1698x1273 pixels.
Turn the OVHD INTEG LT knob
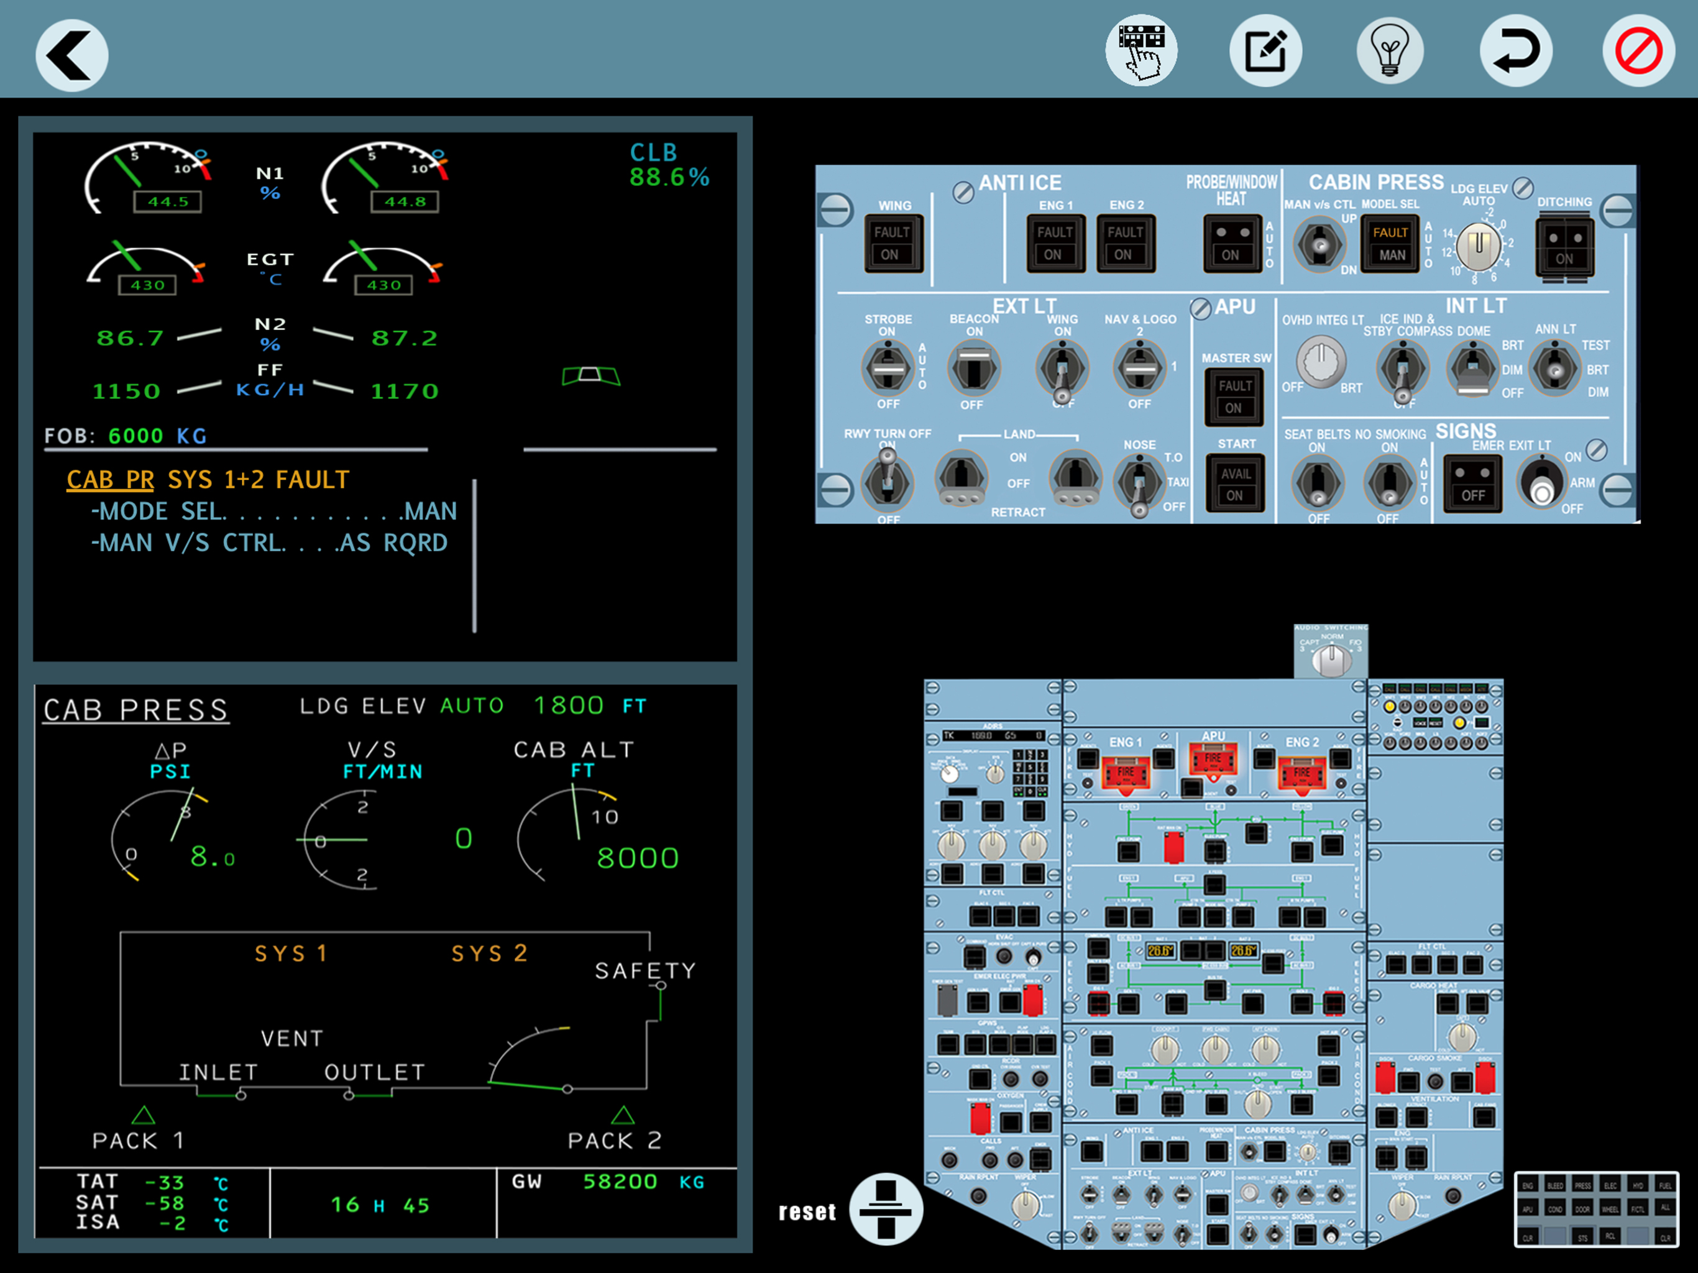click(x=1321, y=362)
